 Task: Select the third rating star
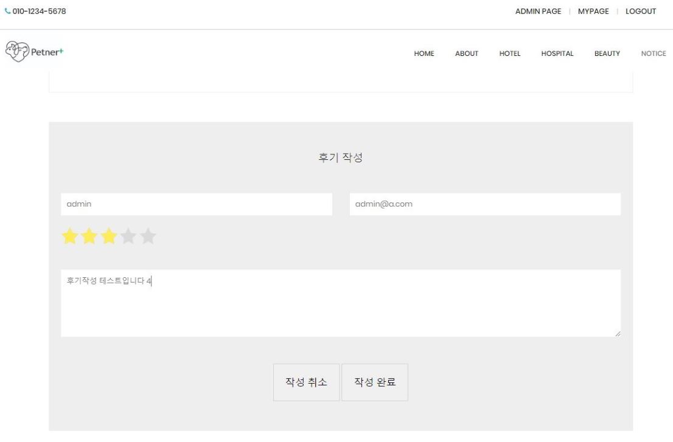109,237
